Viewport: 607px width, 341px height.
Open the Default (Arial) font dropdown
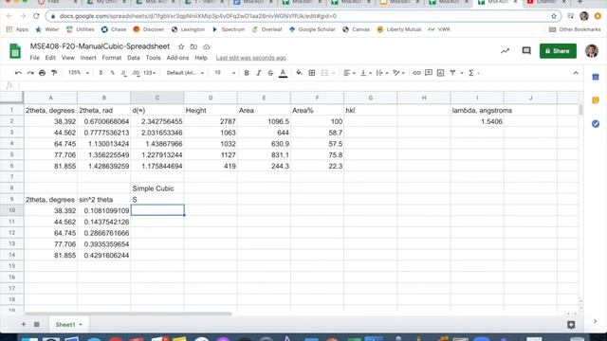(x=185, y=73)
